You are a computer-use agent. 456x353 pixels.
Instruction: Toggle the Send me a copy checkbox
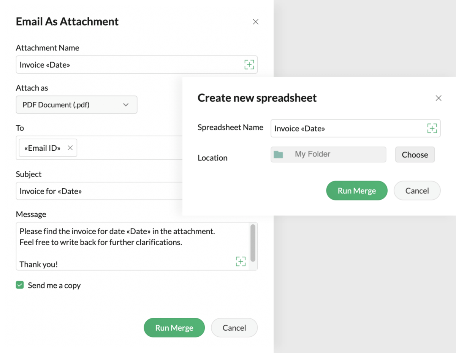20,285
